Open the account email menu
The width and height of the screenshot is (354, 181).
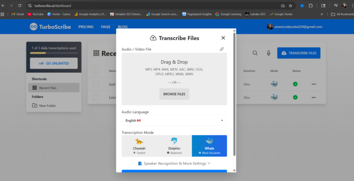pyautogui.click(x=295, y=26)
